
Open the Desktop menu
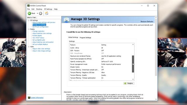pos(39,9)
